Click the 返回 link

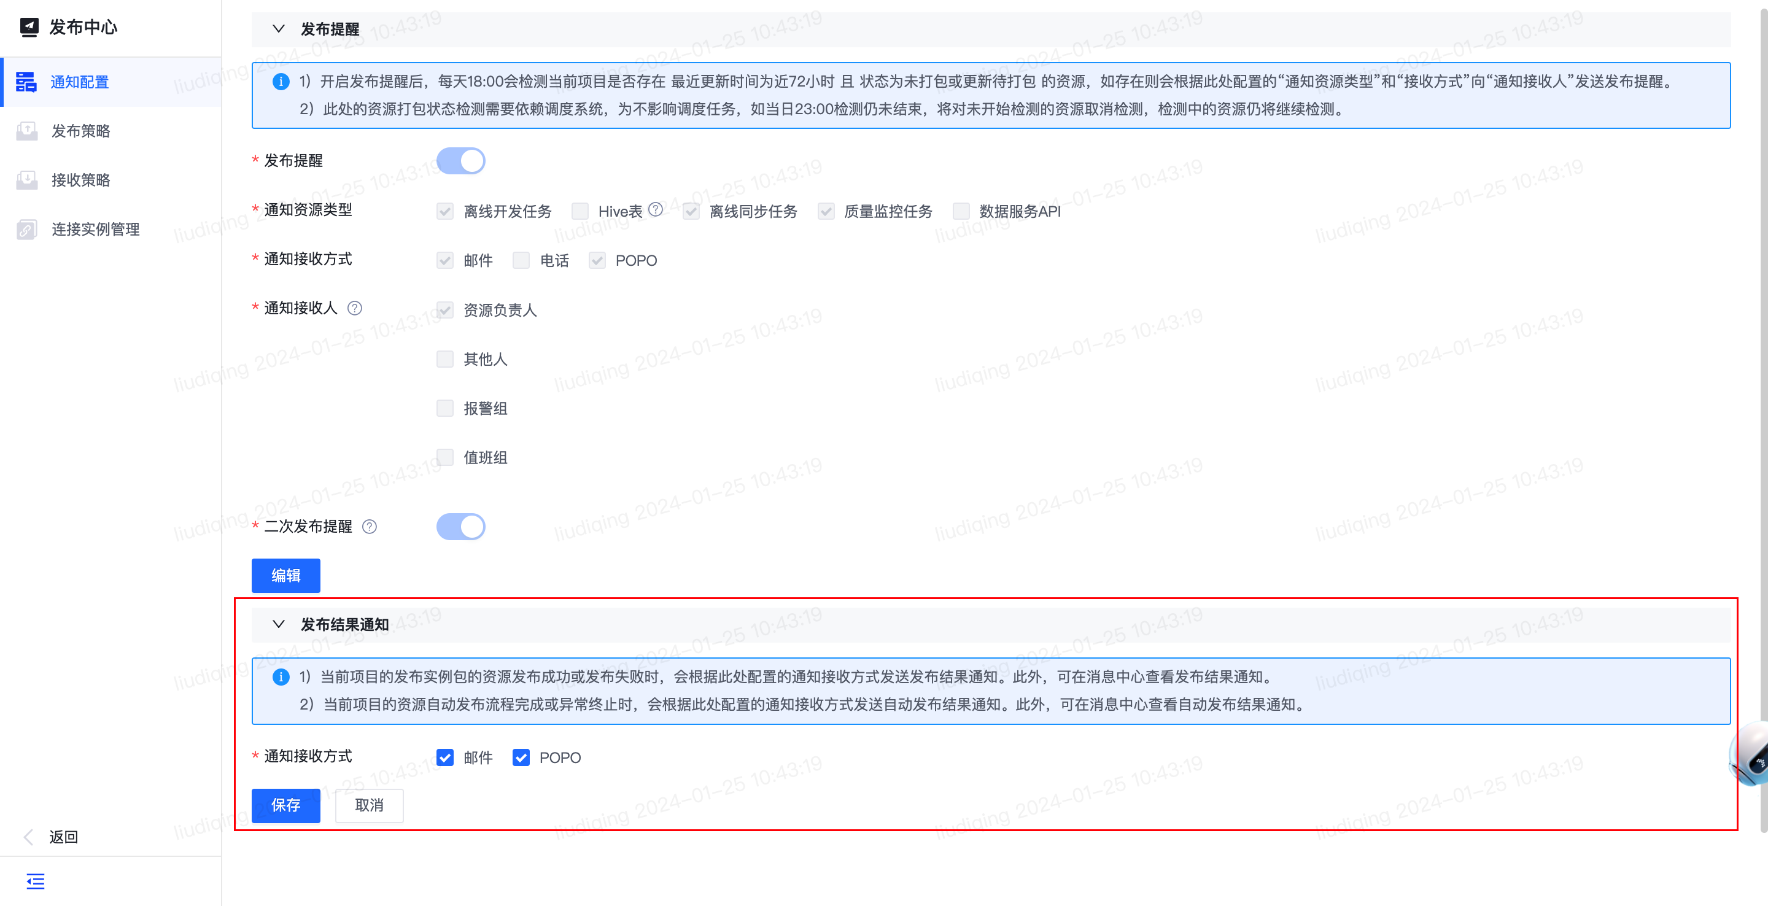[64, 837]
